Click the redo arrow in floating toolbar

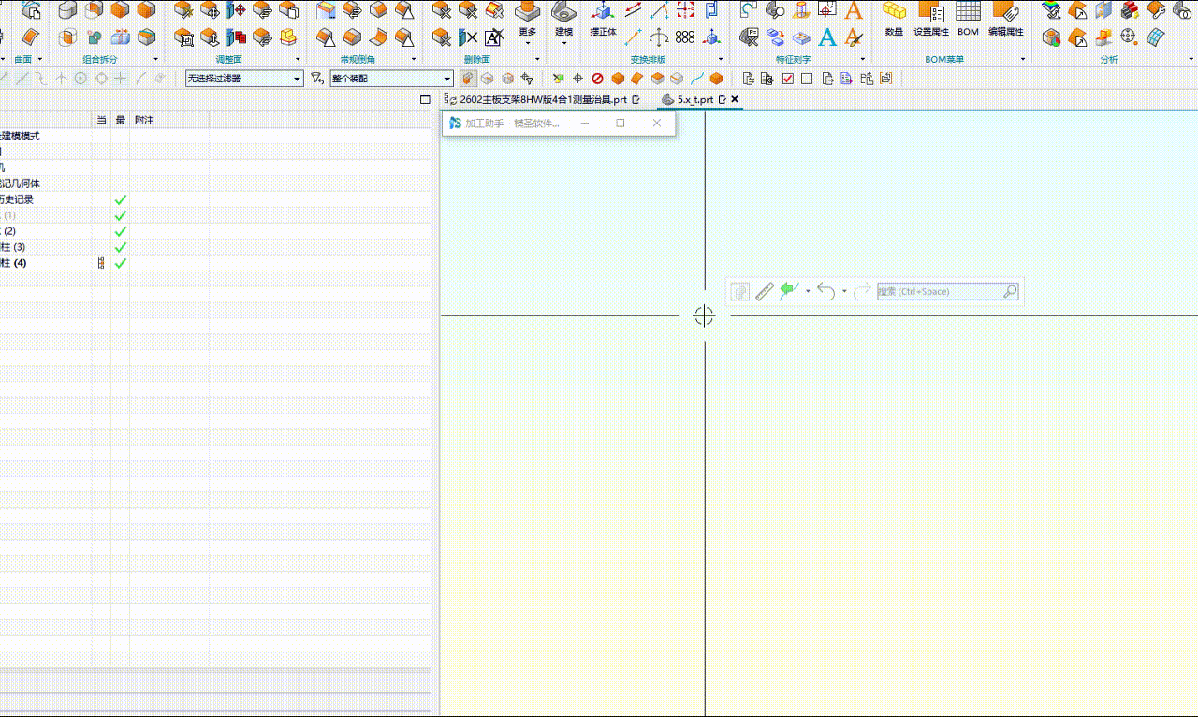(x=862, y=292)
